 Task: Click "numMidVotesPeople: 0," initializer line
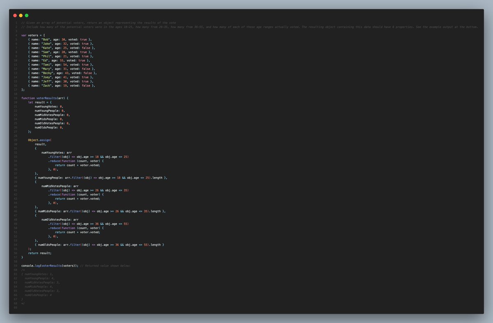(x=52, y=115)
